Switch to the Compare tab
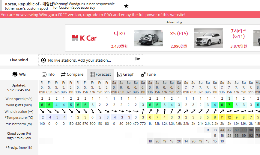 [x=72, y=74]
